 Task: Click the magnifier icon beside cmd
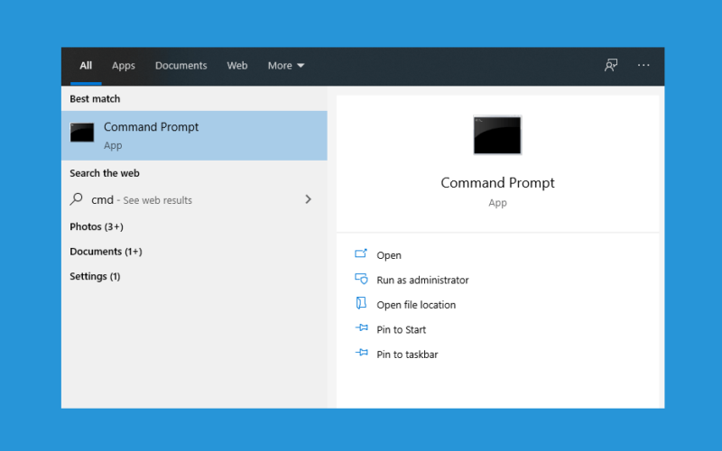pos(77,198)
